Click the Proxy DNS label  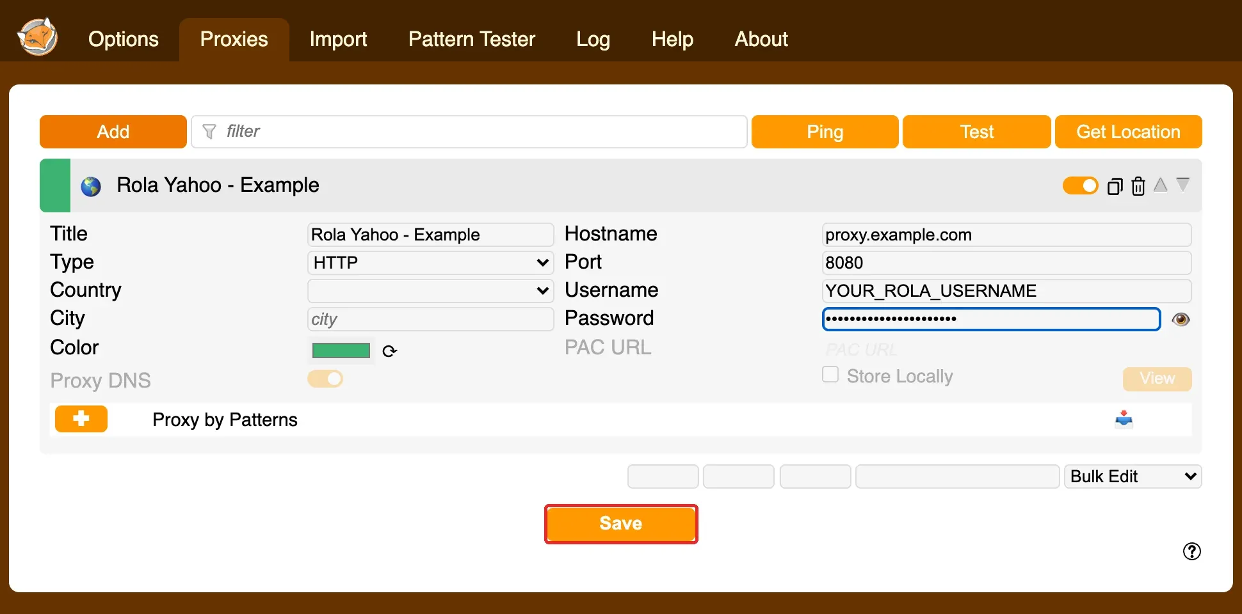coord(101,381)
